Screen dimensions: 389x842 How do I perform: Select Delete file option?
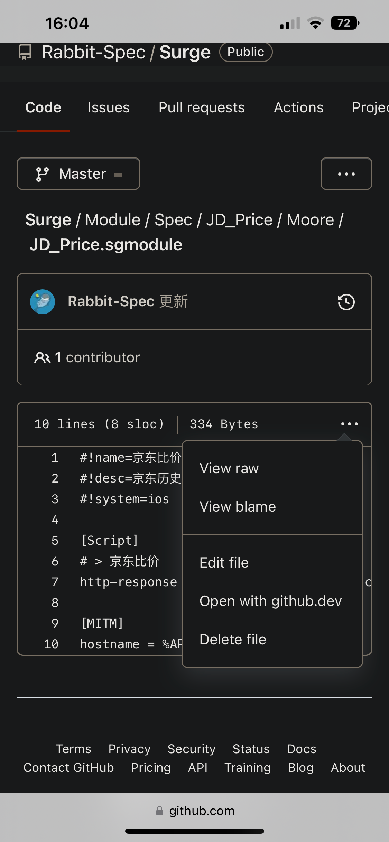tap(233, 639)
